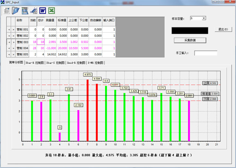Select the Xmed-R 控制图 tab
Screen dimensions: 236x168
tap(76, 63)
